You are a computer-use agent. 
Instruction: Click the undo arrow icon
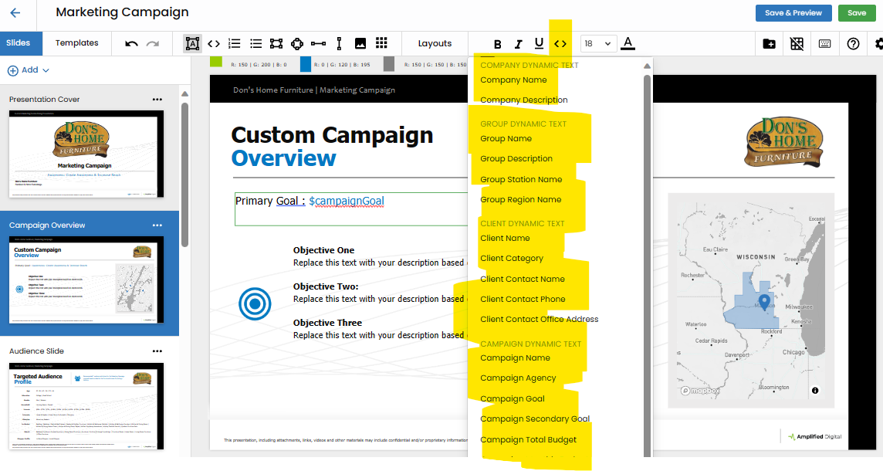(x=131, y=44)
